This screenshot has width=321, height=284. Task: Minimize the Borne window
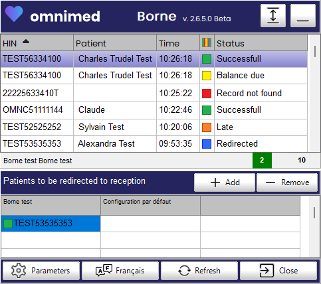pyautogui.click(x=303, y=15)
